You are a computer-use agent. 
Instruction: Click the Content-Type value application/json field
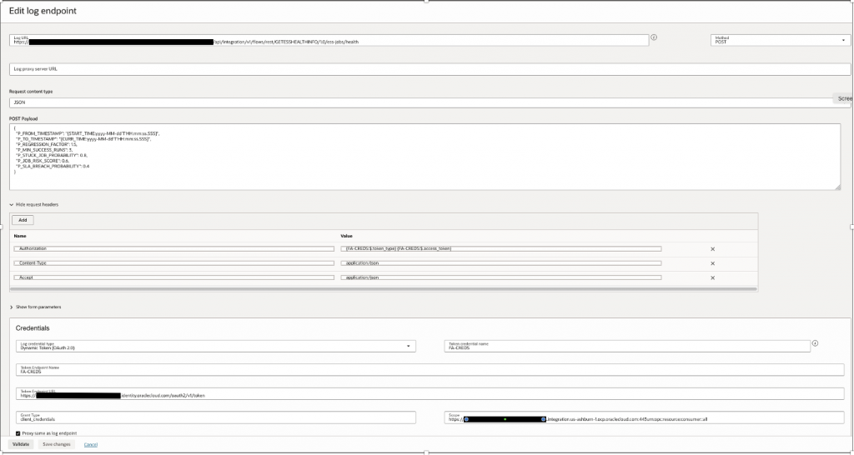click(x=501, y=262)
